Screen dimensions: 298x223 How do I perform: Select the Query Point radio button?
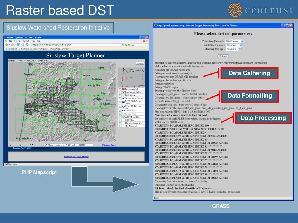(x=49, y=60)
